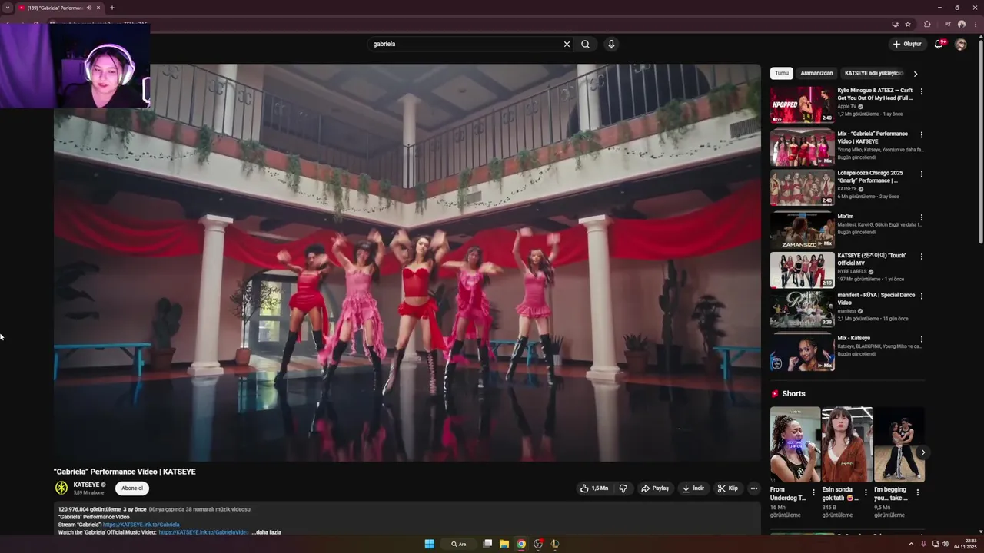Select the Aramanızdan filter chip
984x553 pixels.
pos(816,73)
